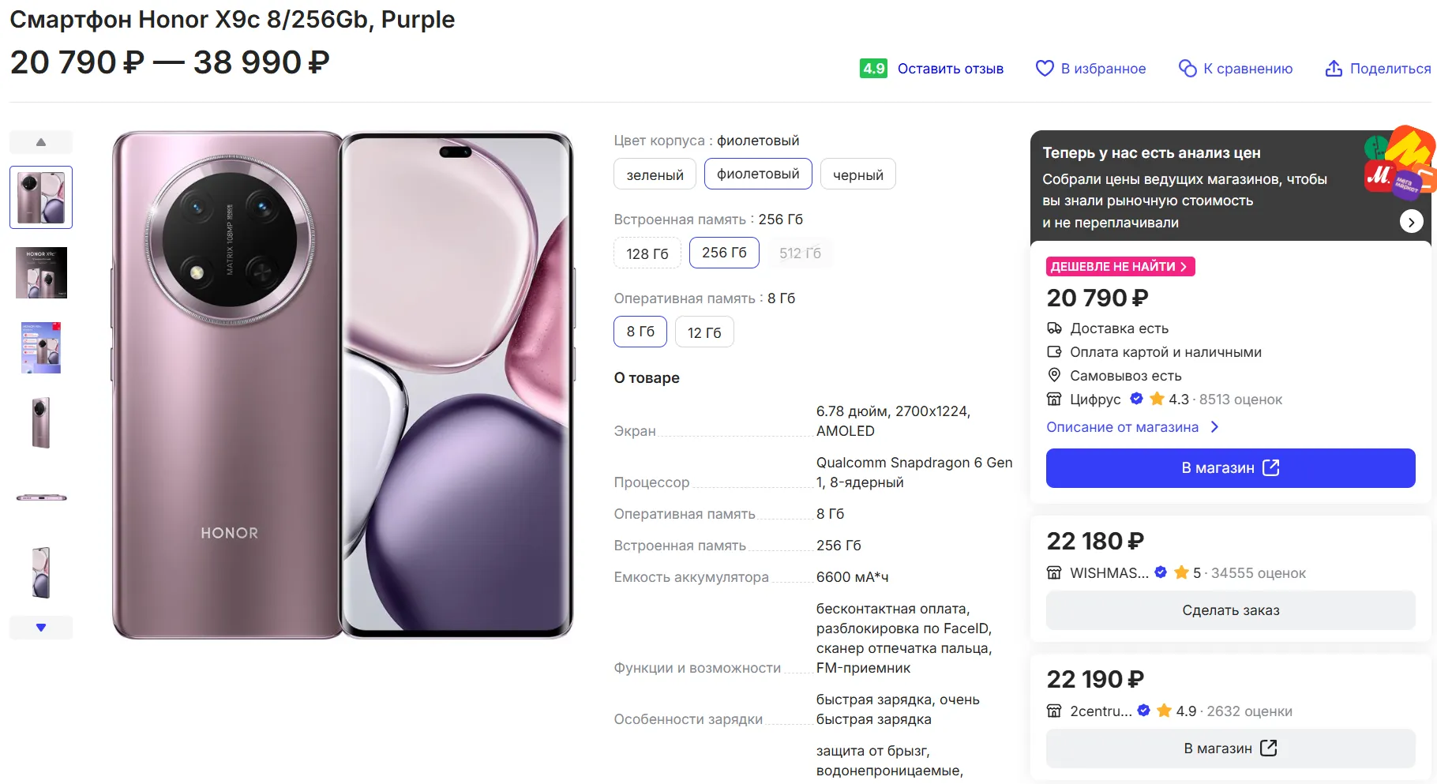
Task: Click the WISHMAS store verified badge
Action: coord(1161,572)
